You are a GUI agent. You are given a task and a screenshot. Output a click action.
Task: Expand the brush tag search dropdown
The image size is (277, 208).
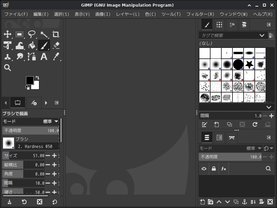262,35
